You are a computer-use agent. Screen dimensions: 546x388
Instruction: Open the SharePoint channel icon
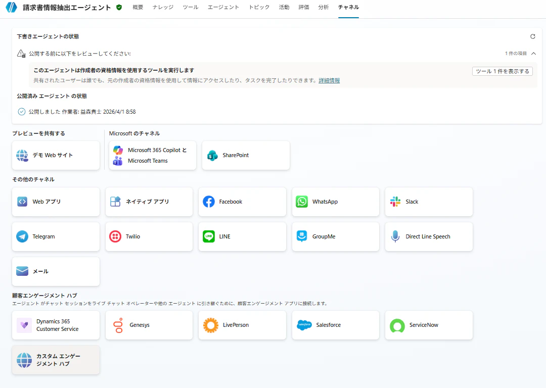click(x=212, y=155)
